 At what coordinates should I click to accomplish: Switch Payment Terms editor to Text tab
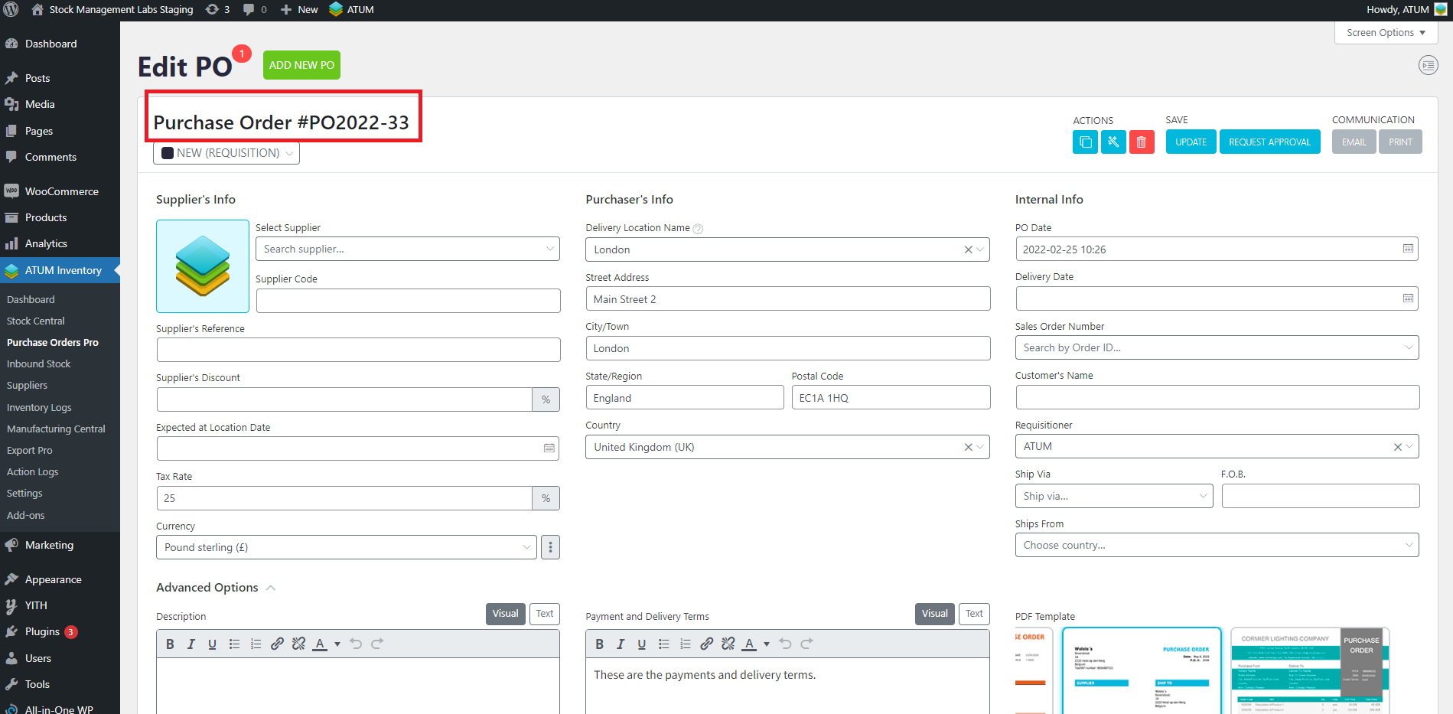(974, 614)
